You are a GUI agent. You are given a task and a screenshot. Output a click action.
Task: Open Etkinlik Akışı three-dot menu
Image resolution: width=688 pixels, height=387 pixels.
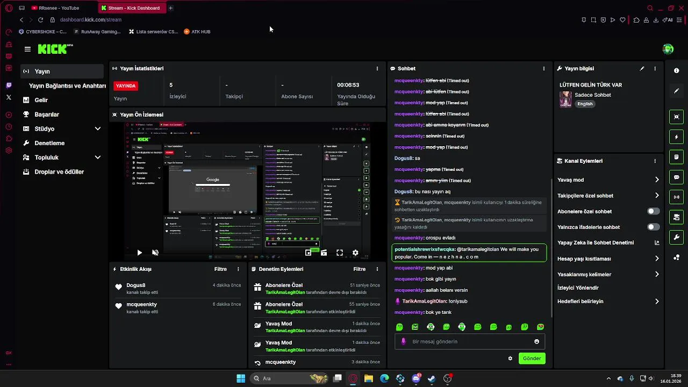pyautogui.click(x=238, y=269)
